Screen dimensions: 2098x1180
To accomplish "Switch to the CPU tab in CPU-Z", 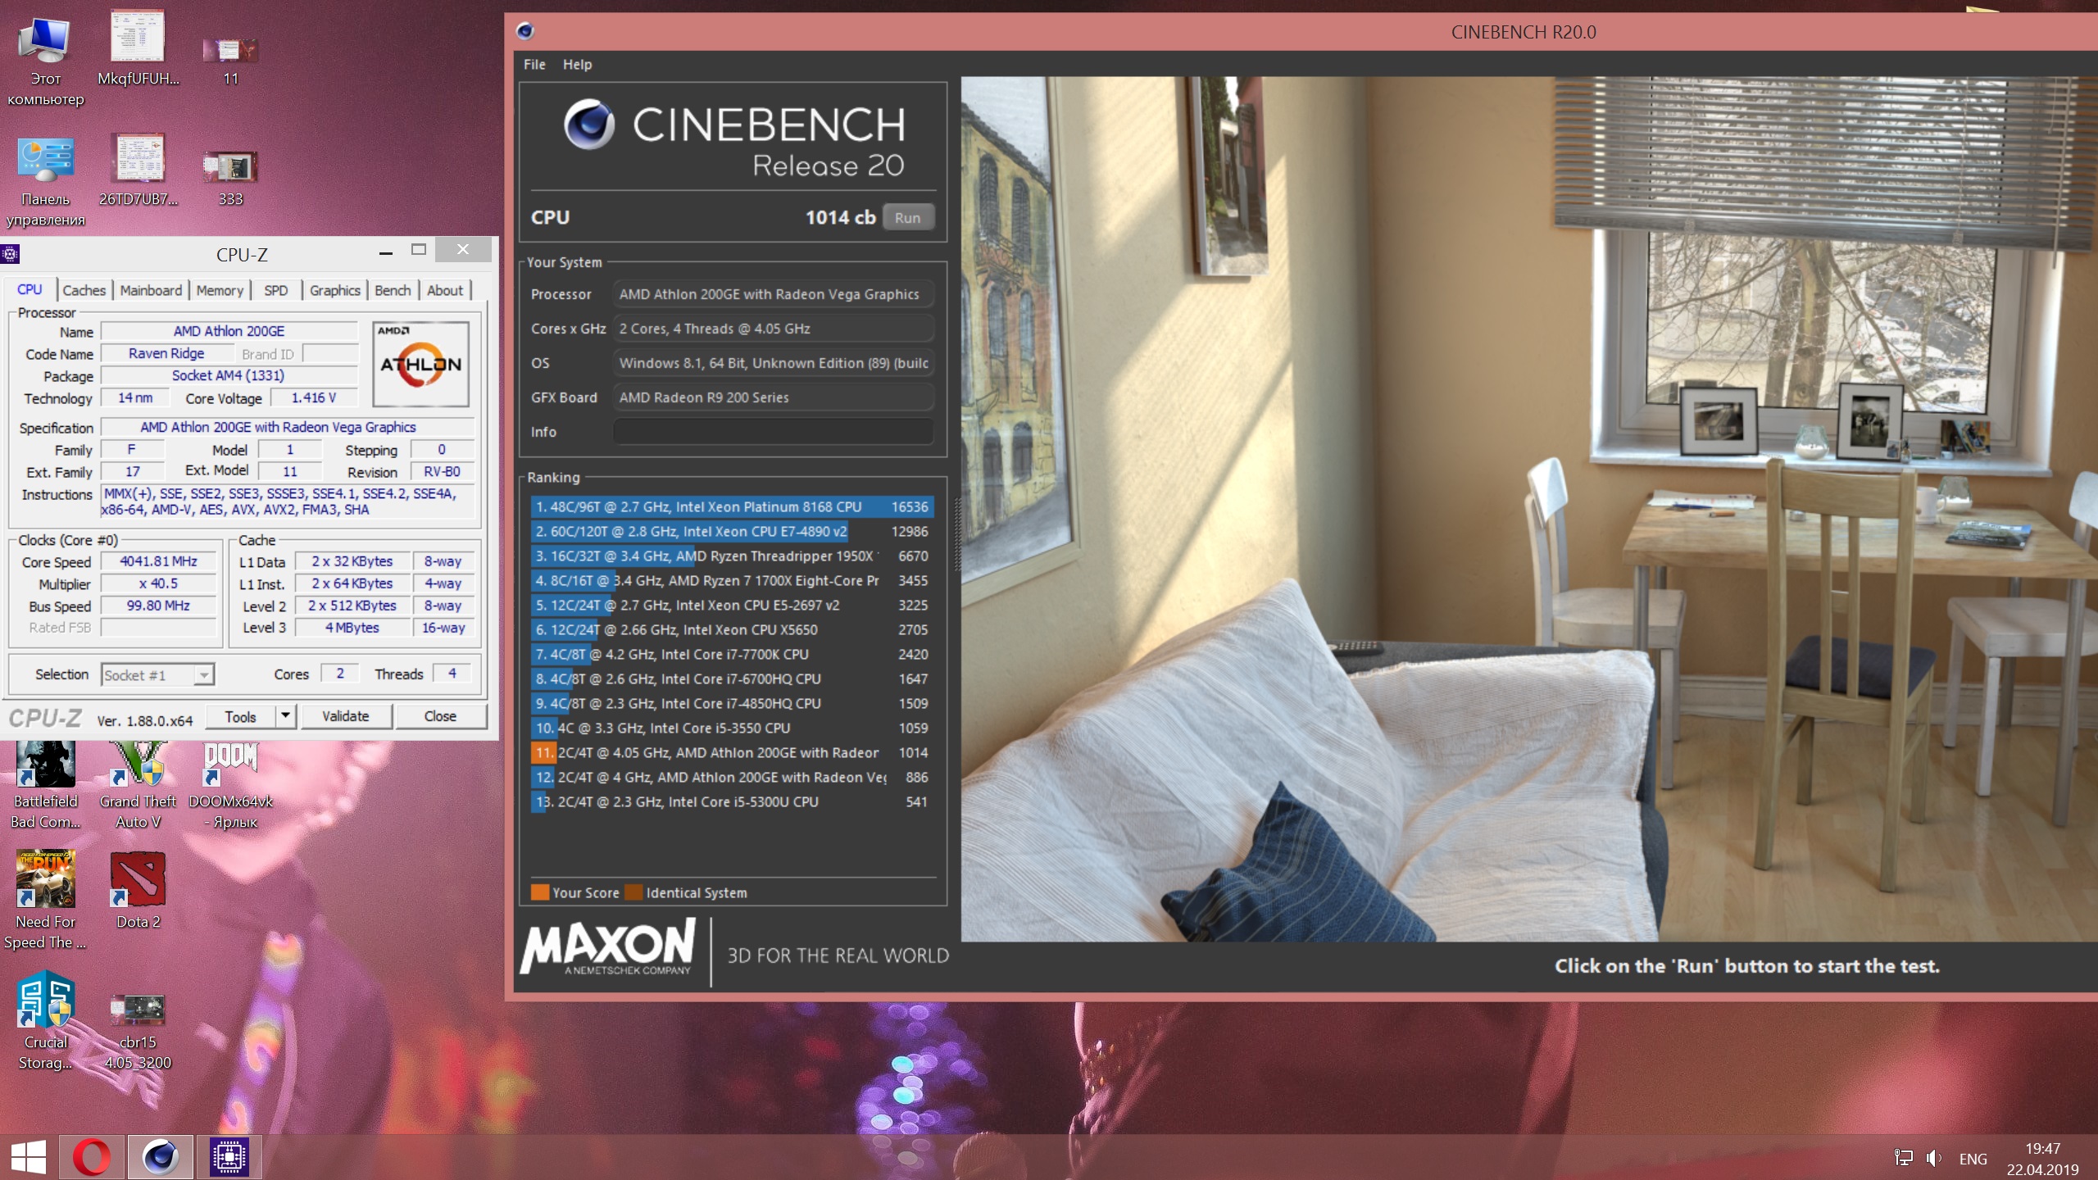I will point(30,289).
